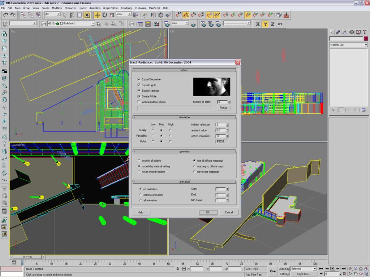Viewport: 370px width, 277px height.
Task: Select the Move tool in main toolbar
Action: point(97,15)
